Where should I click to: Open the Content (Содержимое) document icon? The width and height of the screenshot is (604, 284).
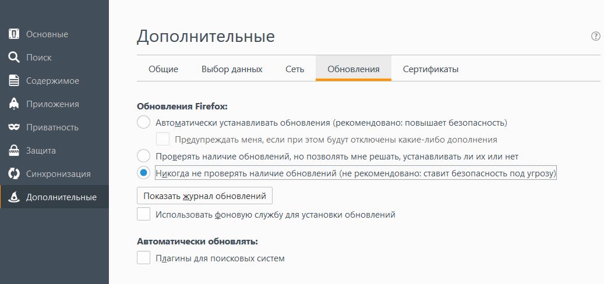click(14, 80)
